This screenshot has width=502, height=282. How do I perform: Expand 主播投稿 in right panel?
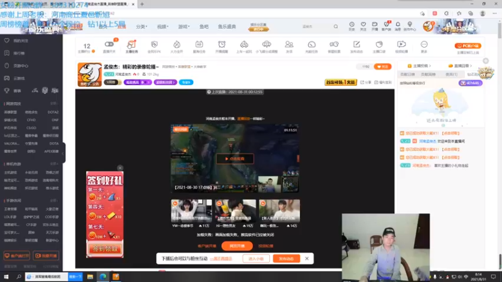419,66
